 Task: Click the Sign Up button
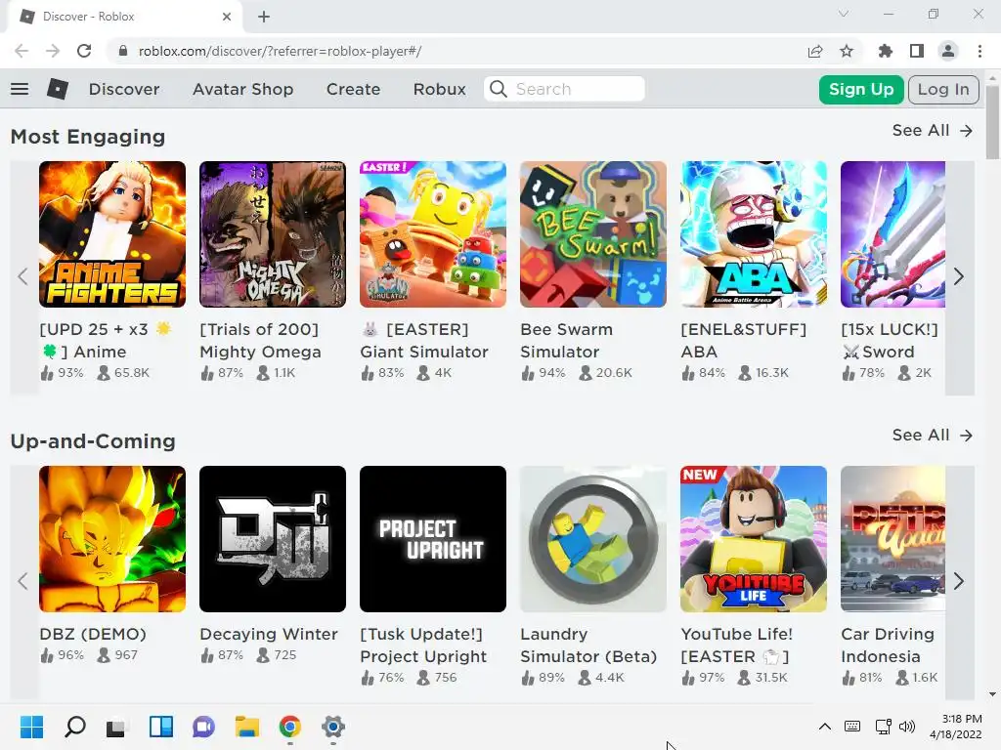click(861, 89)
